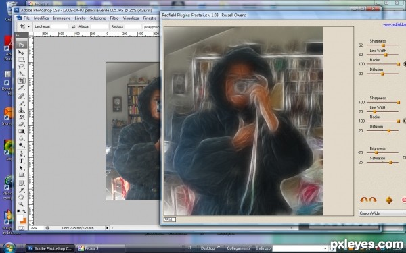This screenshot has height=253, width=406.
Task: Open the Finestra menu
Action: (x=150, y=18)
